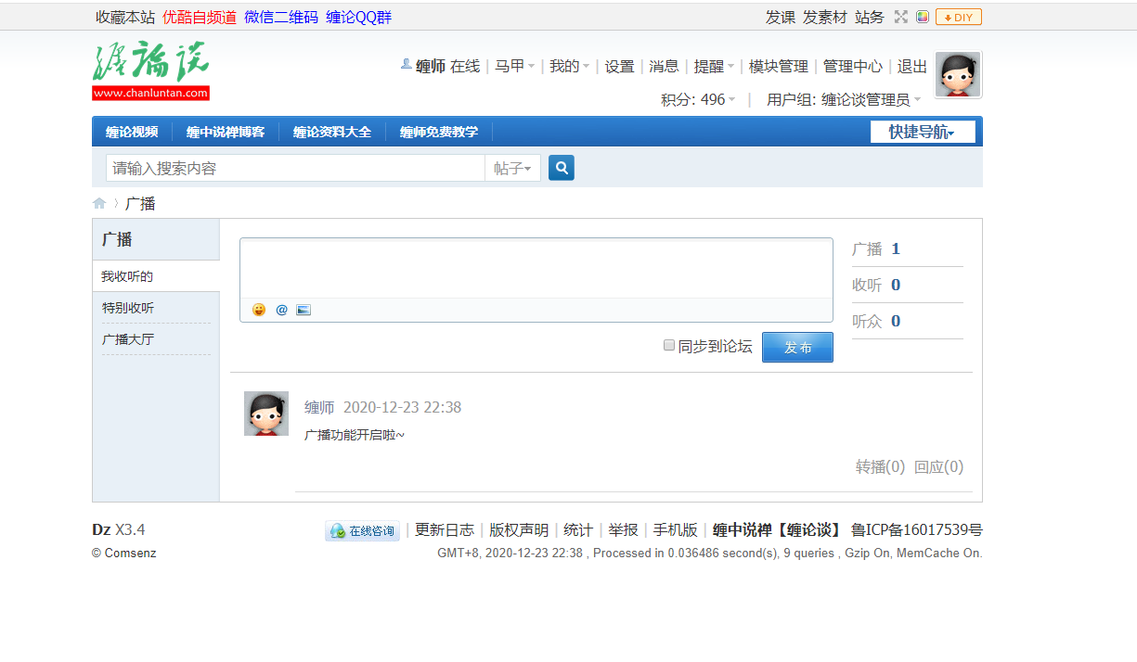Image resolution: width=1137 pixels, height=662 pixels.
Task: Open the emoji picker in the broadcast editor
Action: pos(258,309)
